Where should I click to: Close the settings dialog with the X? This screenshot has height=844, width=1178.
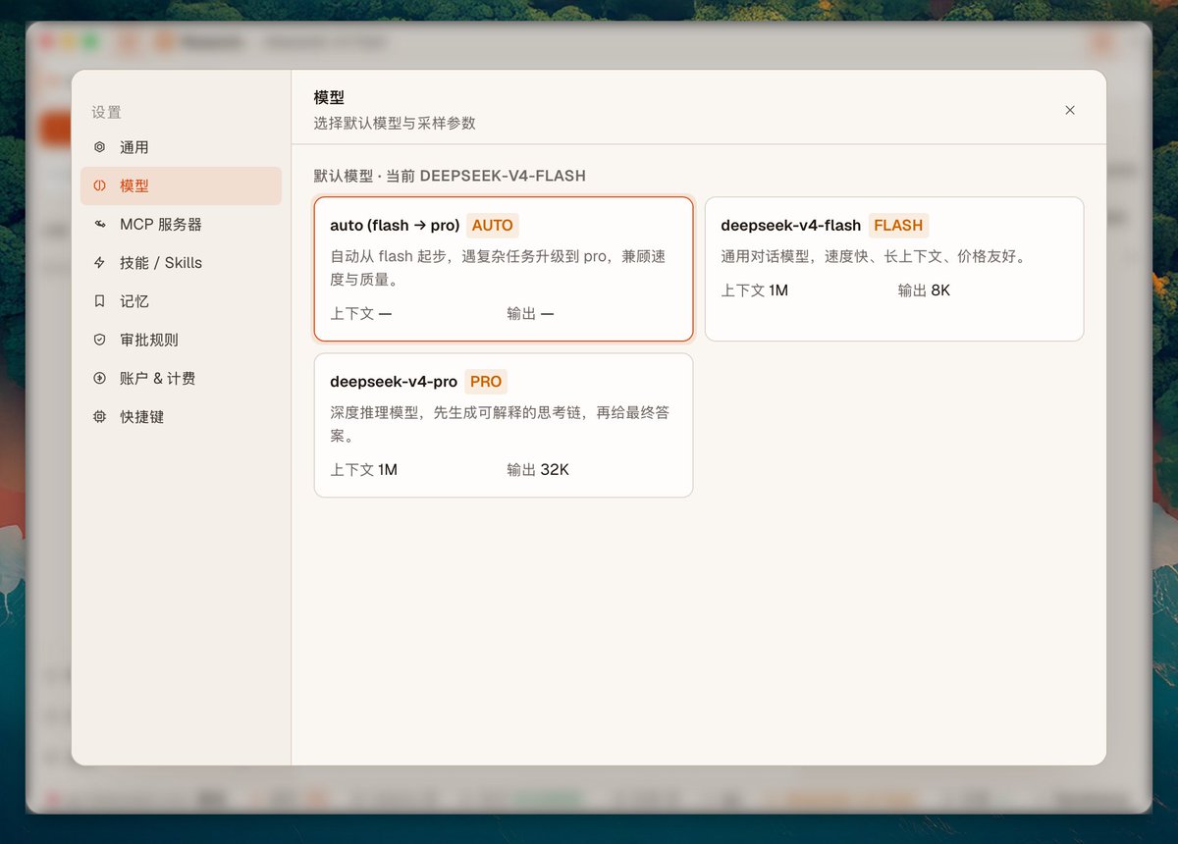click(x=1070, y=110)
